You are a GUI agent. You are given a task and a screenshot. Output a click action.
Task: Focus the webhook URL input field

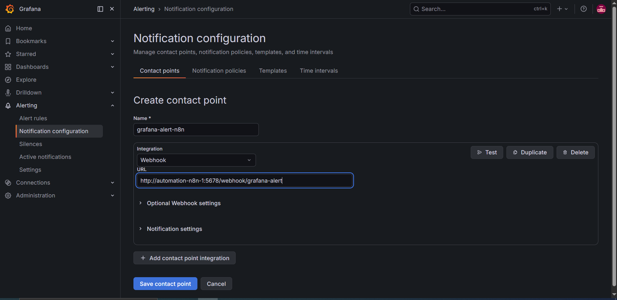tap(245, 180)
